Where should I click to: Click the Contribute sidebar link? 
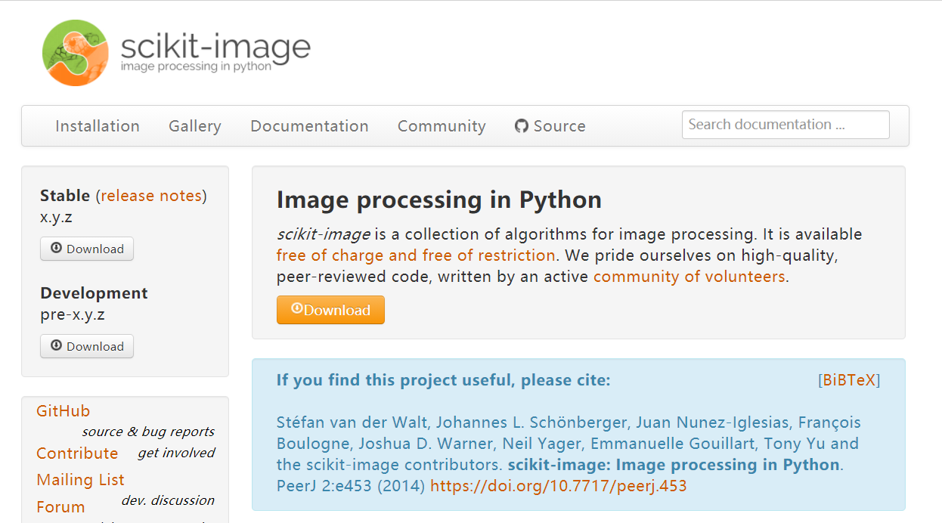[x=77, y=453]
